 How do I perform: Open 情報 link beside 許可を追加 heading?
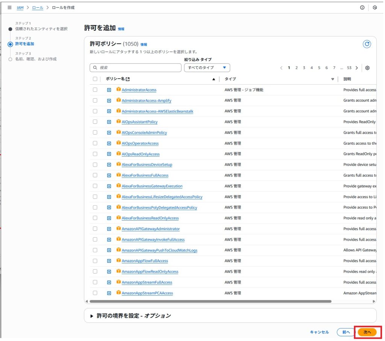tap(121, 29)
